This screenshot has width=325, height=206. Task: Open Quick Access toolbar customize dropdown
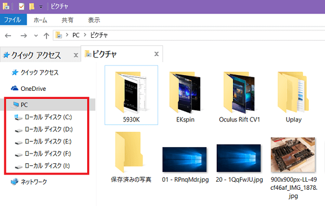(x=41, y=7)
